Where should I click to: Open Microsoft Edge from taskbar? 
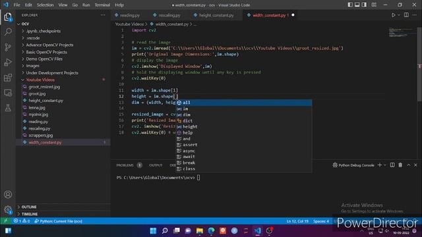pyautogui.click(x=211, y=230)
